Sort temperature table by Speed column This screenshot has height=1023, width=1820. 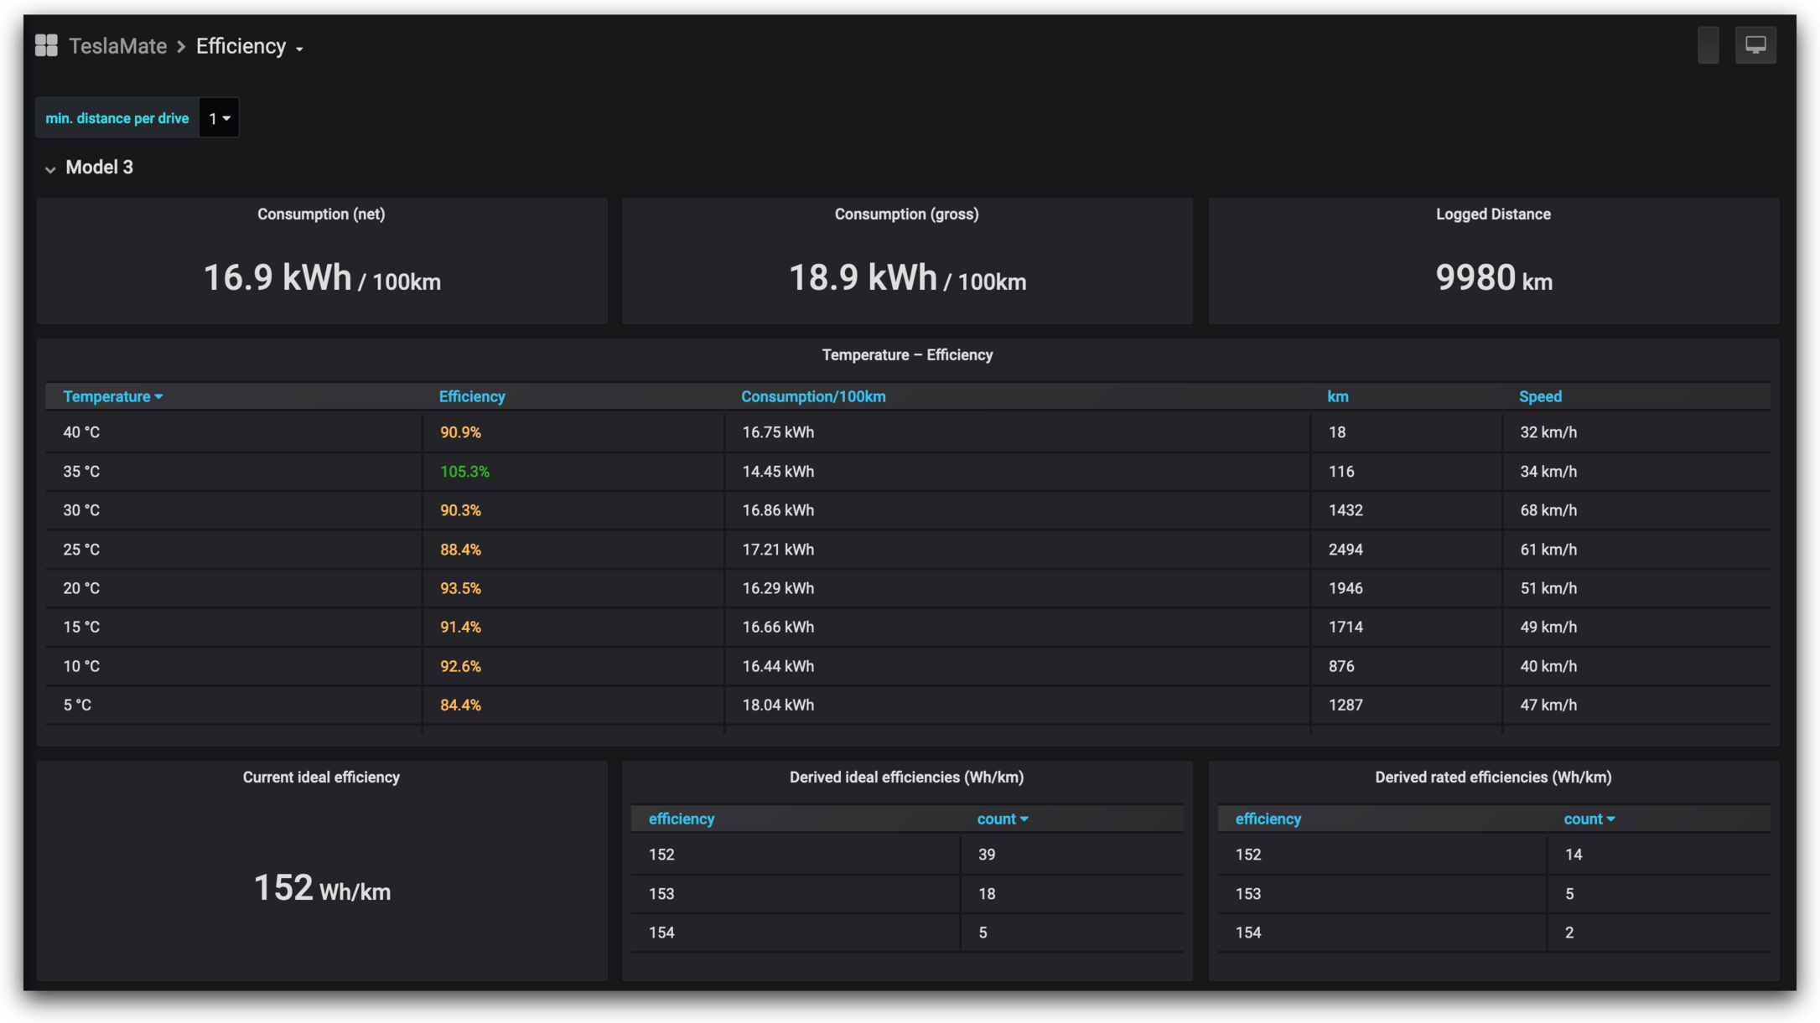point(1539,397)
